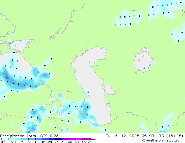Click the 30–35 mm violet legend swatch

click(65, 139)
